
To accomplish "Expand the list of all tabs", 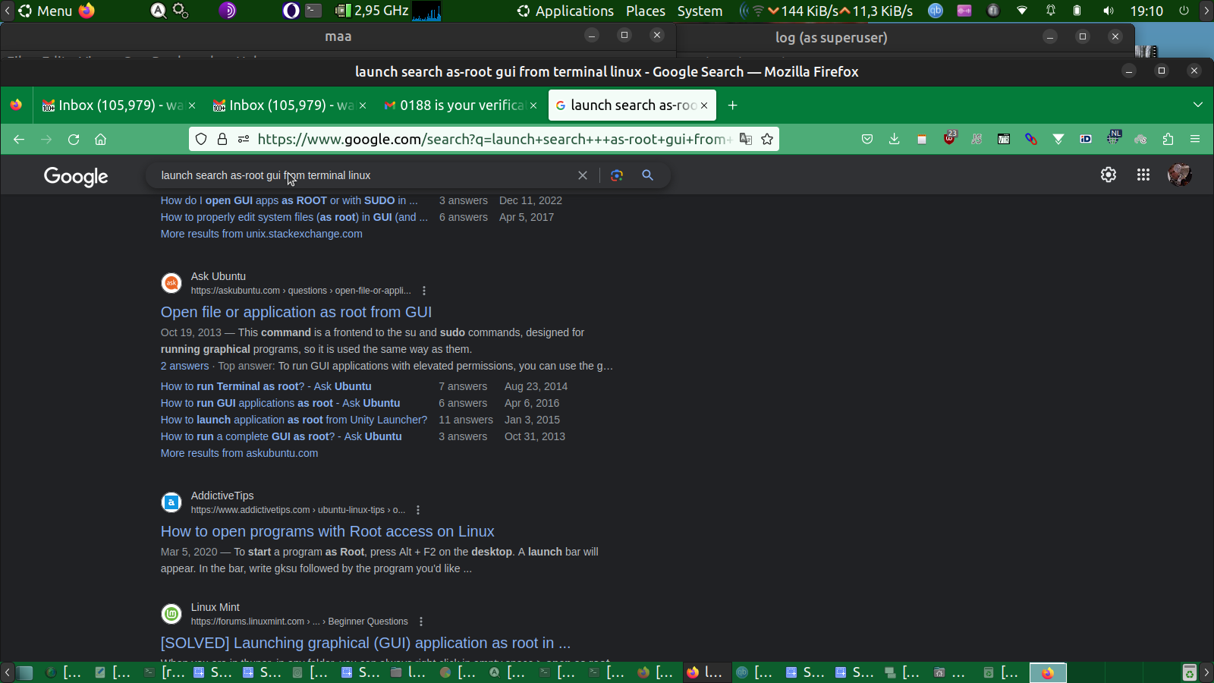I will tap(1198, 105).
